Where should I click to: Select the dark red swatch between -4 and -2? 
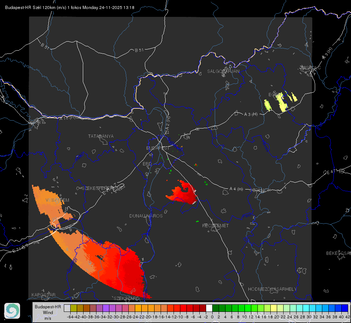click(203, 308)
